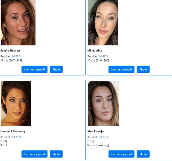Select the thumbnail image above Milieu Alisa
This screenshot has height=161, width=172.
click(x=103, y=23)
